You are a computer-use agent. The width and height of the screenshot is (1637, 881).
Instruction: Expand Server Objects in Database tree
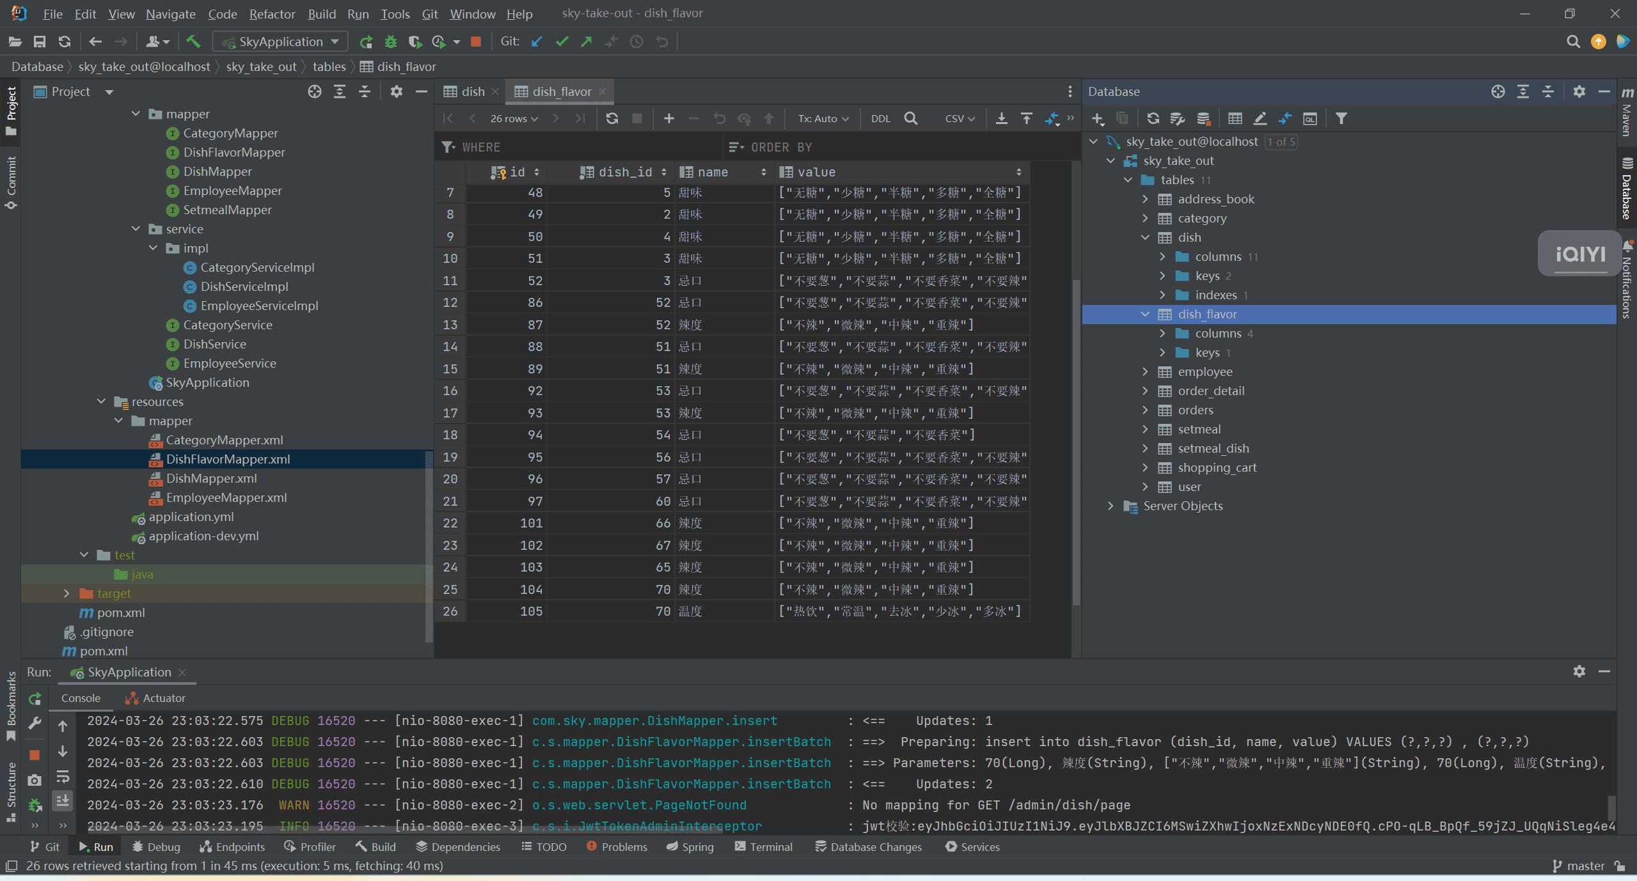[1111, 506]
